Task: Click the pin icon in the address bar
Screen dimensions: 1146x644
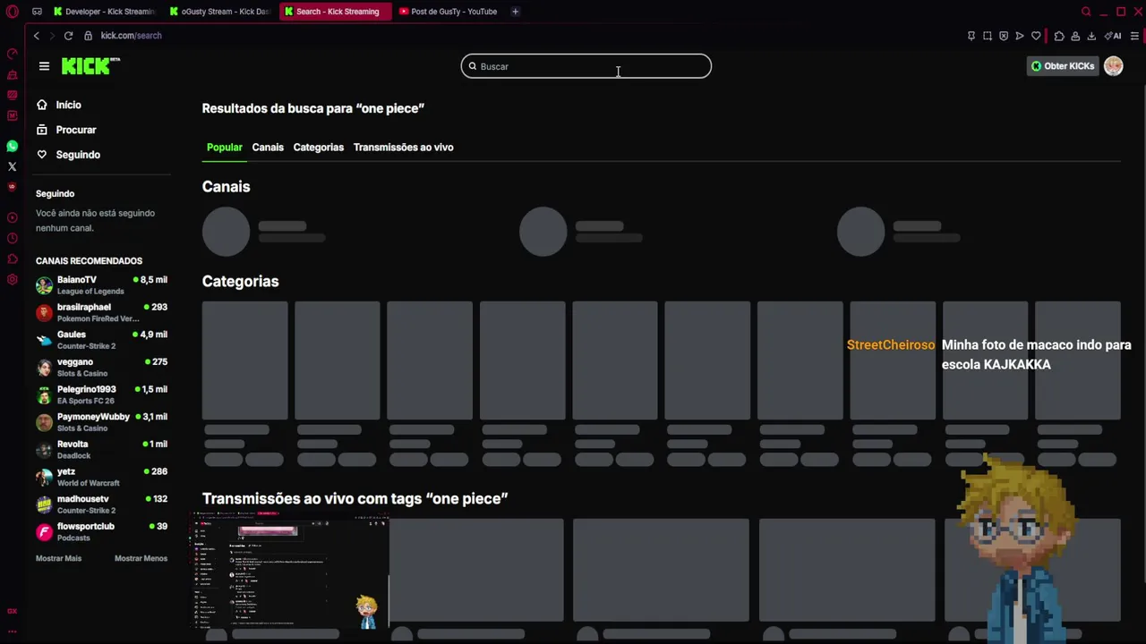Action: tap(971, 36)
